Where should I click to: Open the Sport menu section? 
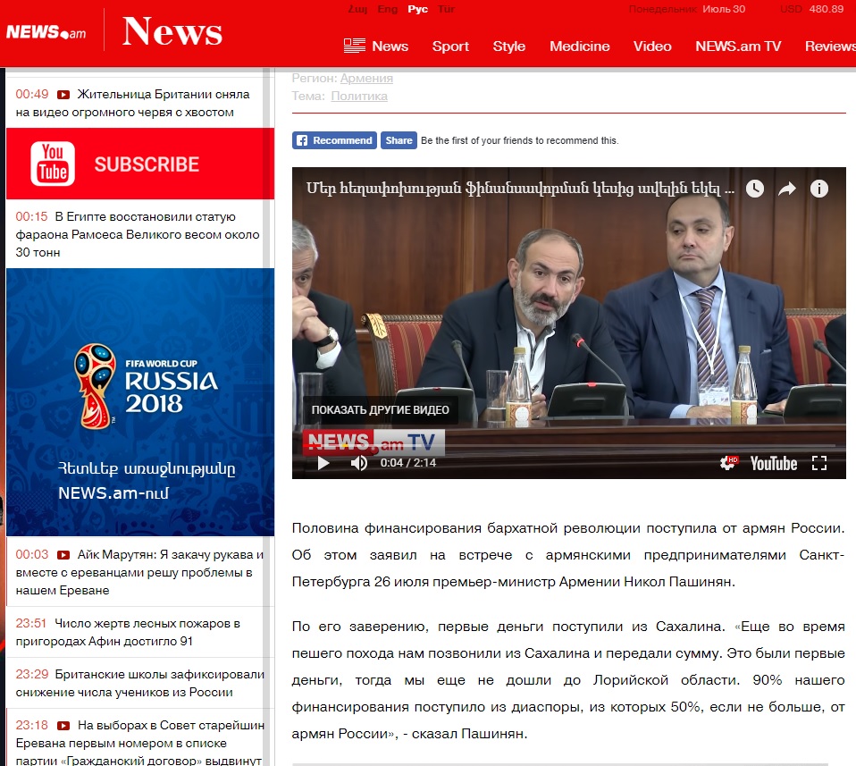coord(450,46)
